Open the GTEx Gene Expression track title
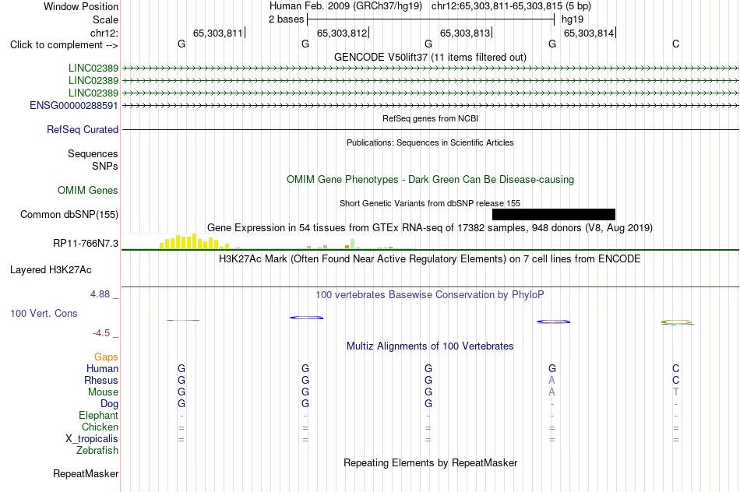The width and height of the screenshot is (740, 492). (430, 227)
